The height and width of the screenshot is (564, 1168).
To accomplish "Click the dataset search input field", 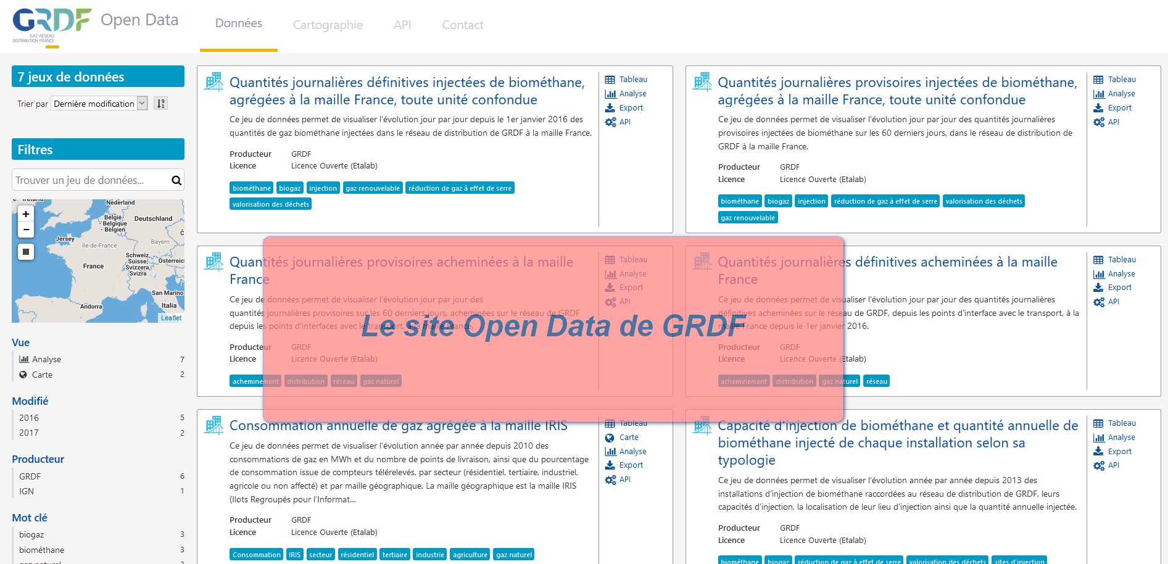I will (91, 180).
